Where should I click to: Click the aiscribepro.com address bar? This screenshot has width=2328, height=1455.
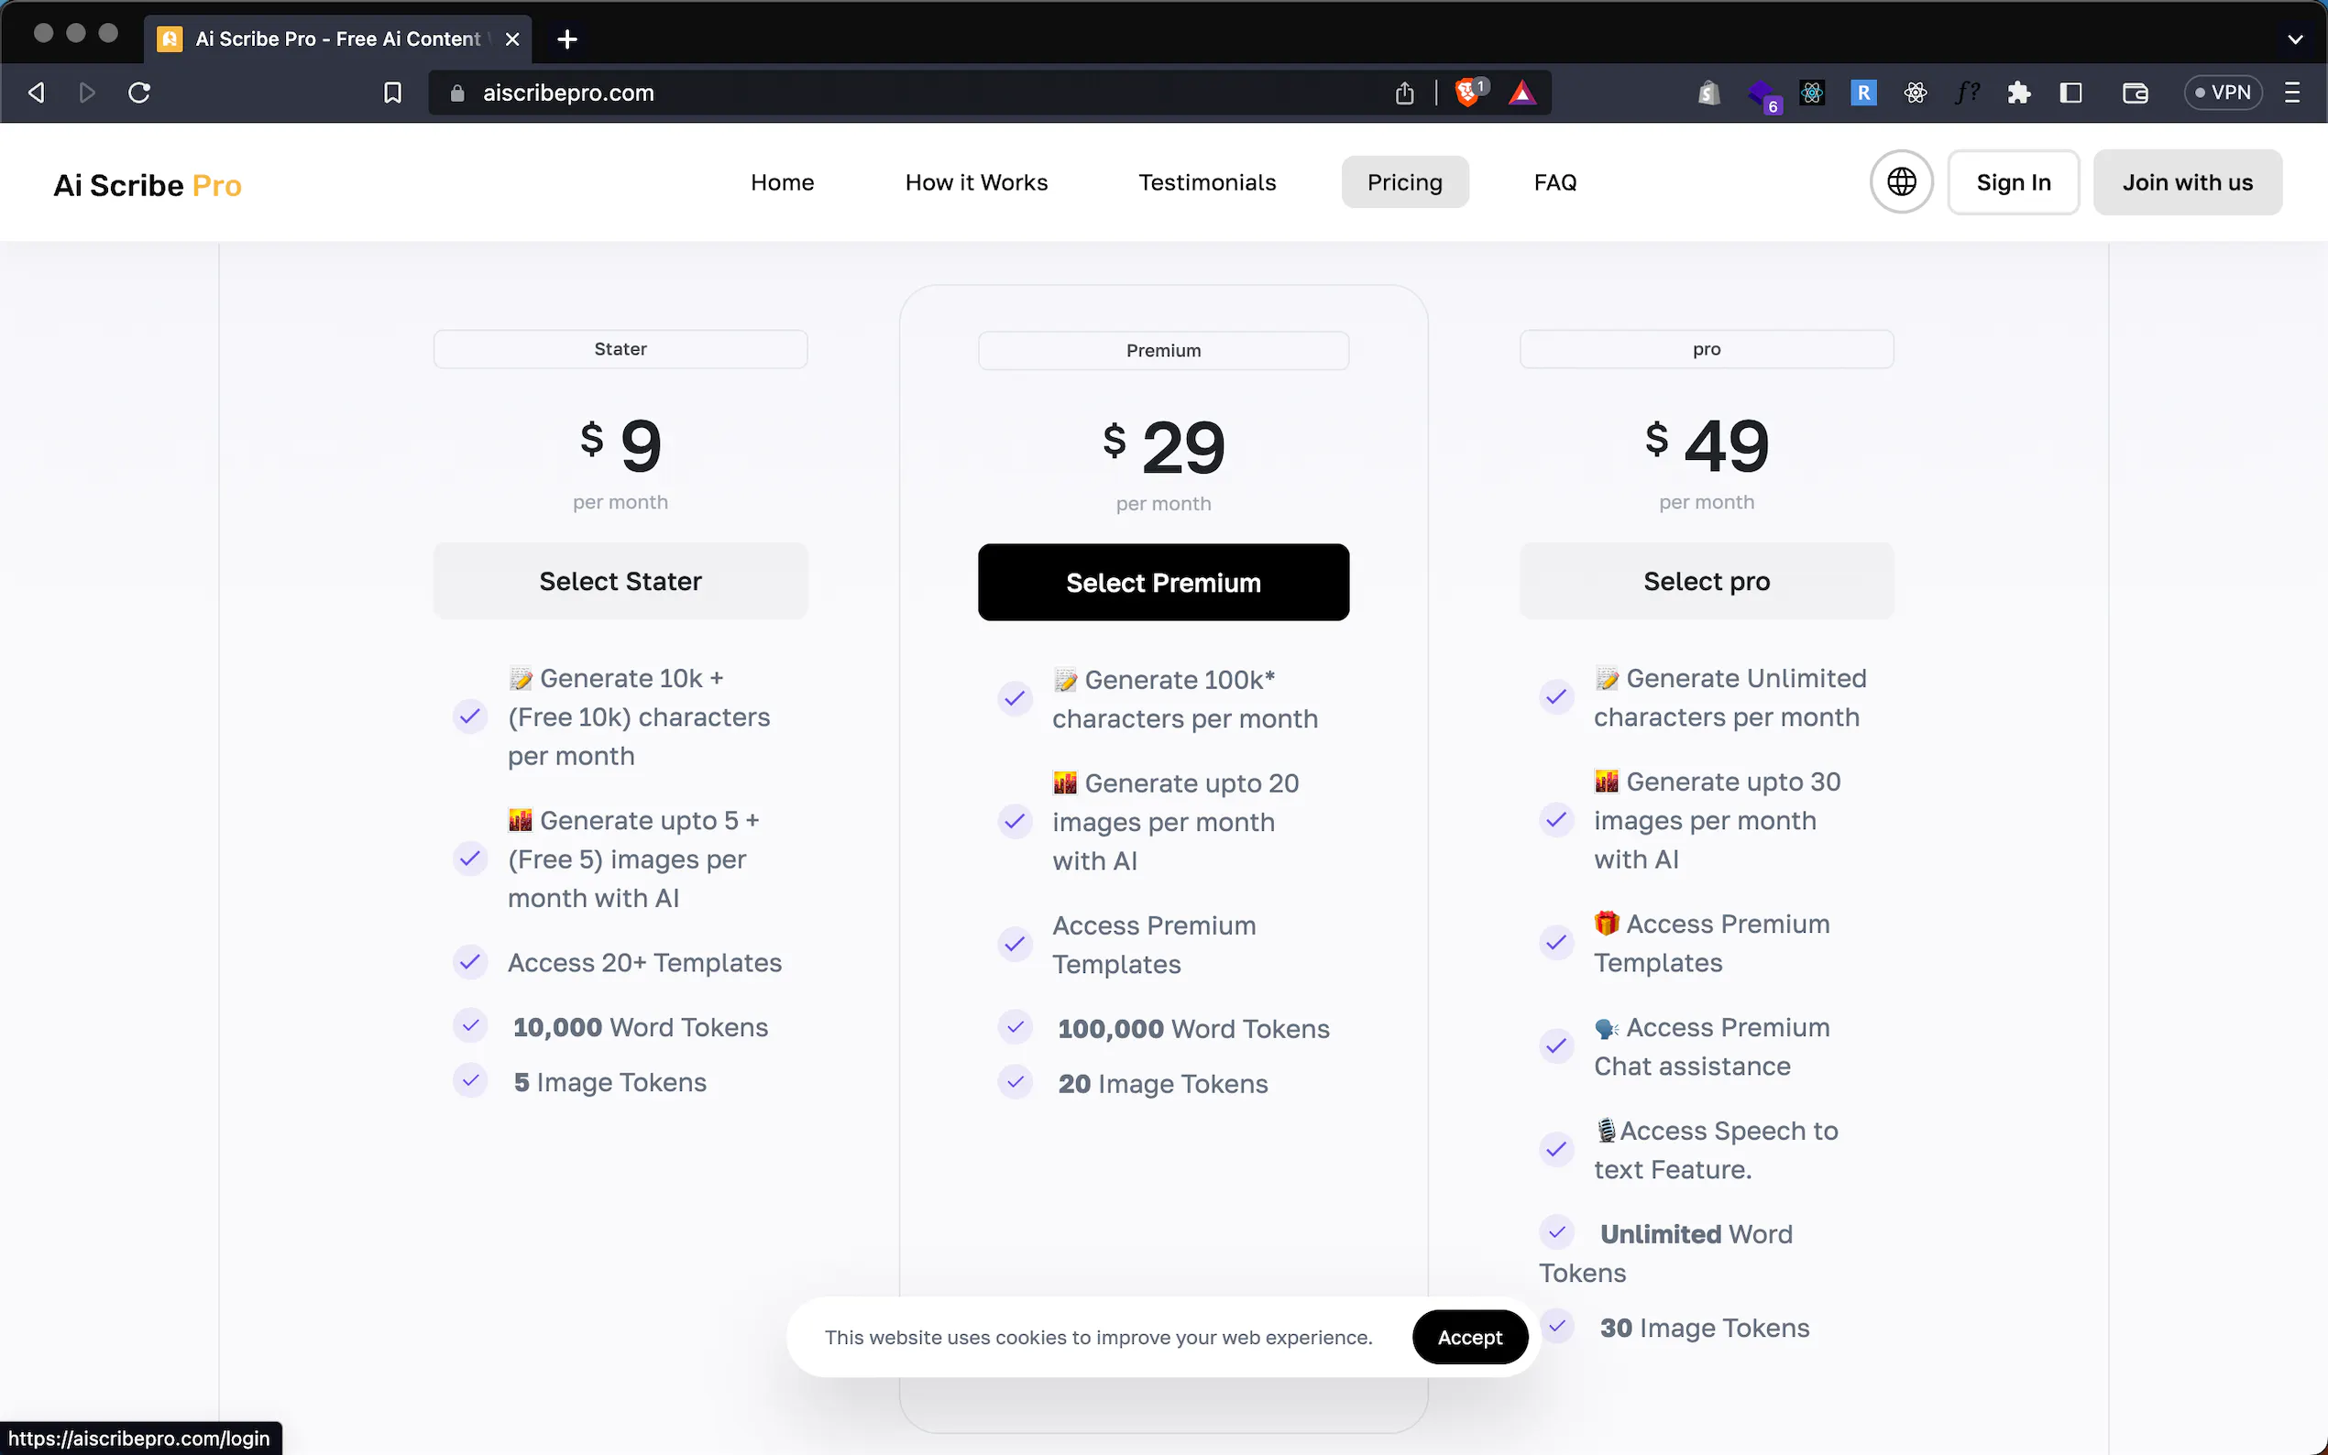click(866, 93)
